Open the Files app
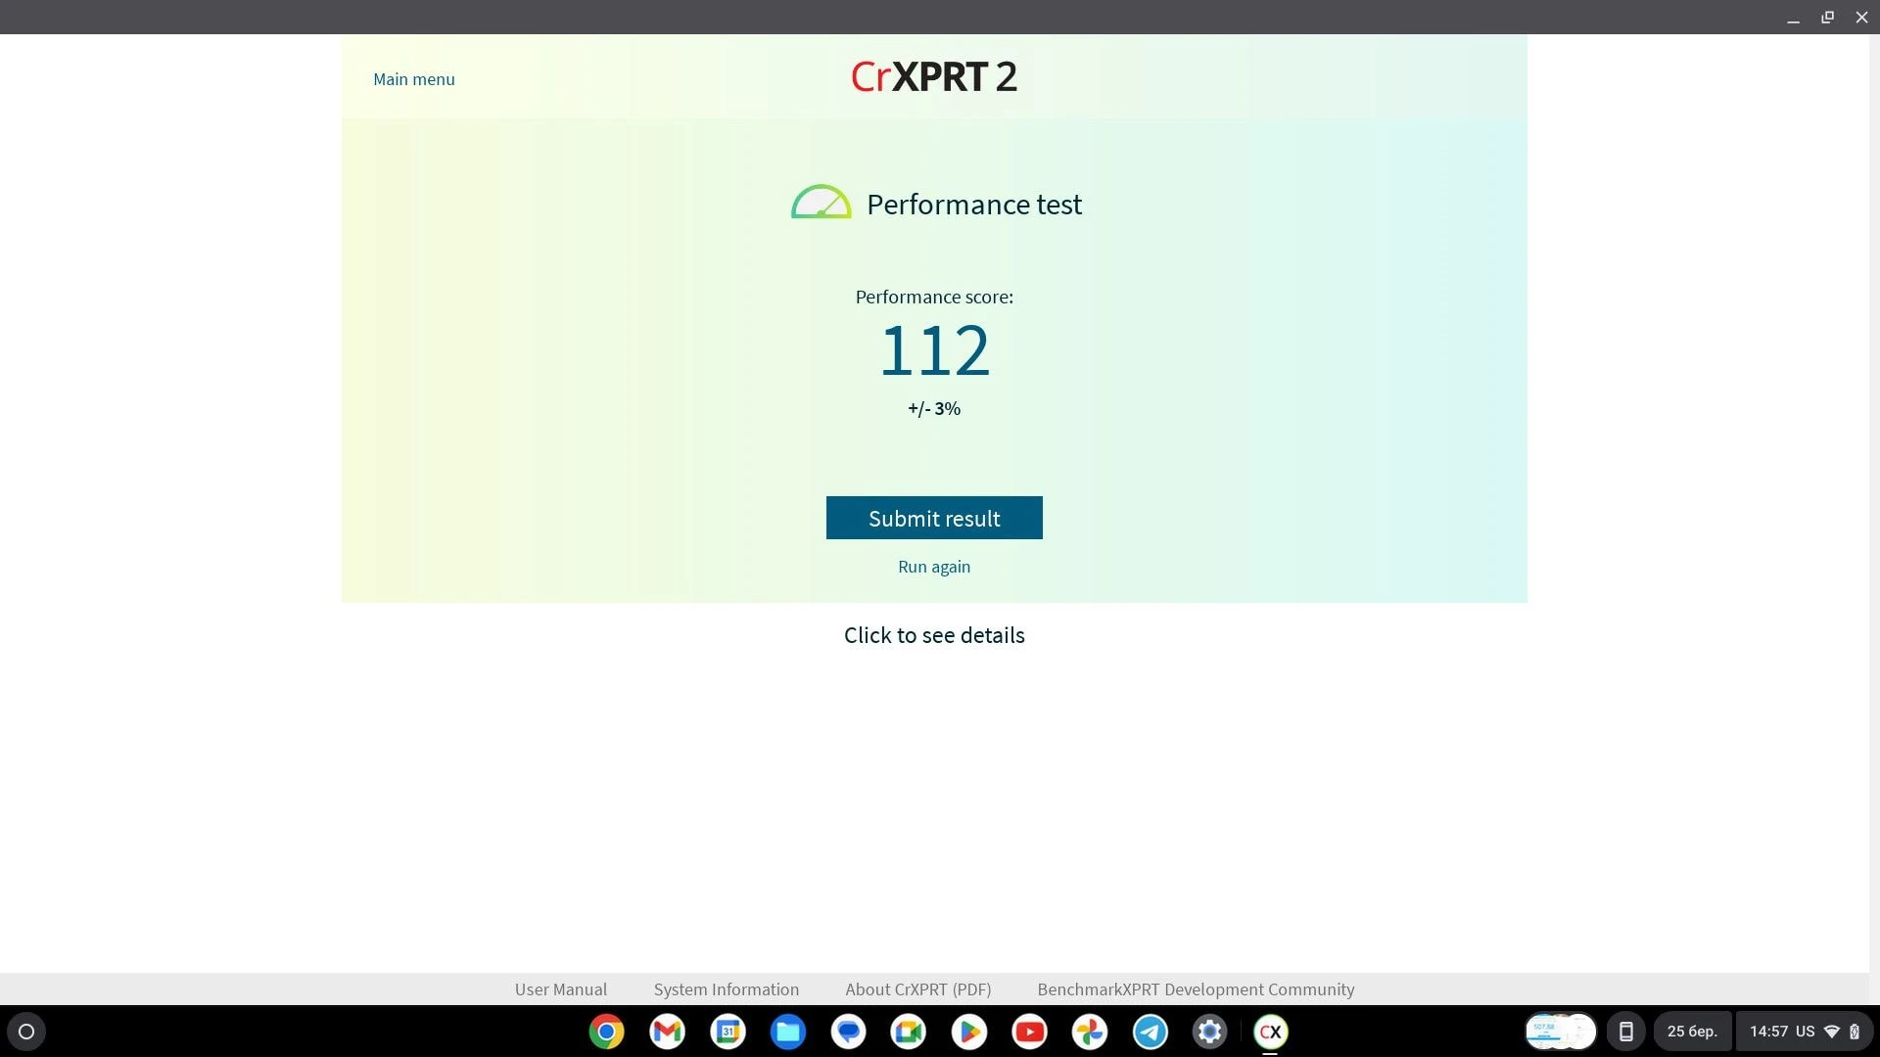1880x1057 pixels. click(788, 1032)
